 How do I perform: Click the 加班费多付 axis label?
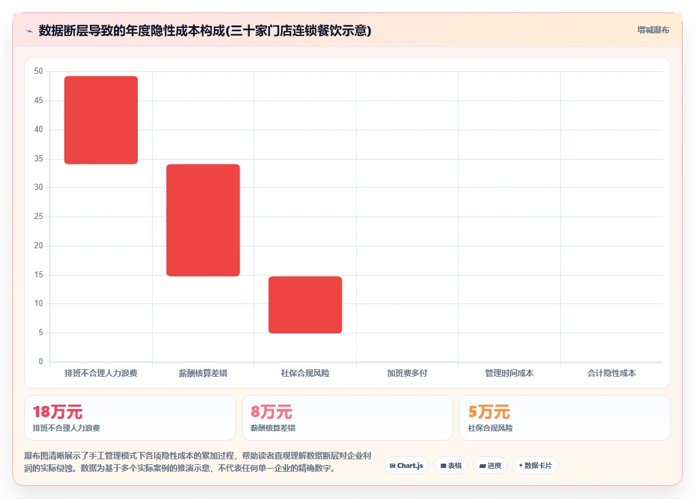[407, 373]
